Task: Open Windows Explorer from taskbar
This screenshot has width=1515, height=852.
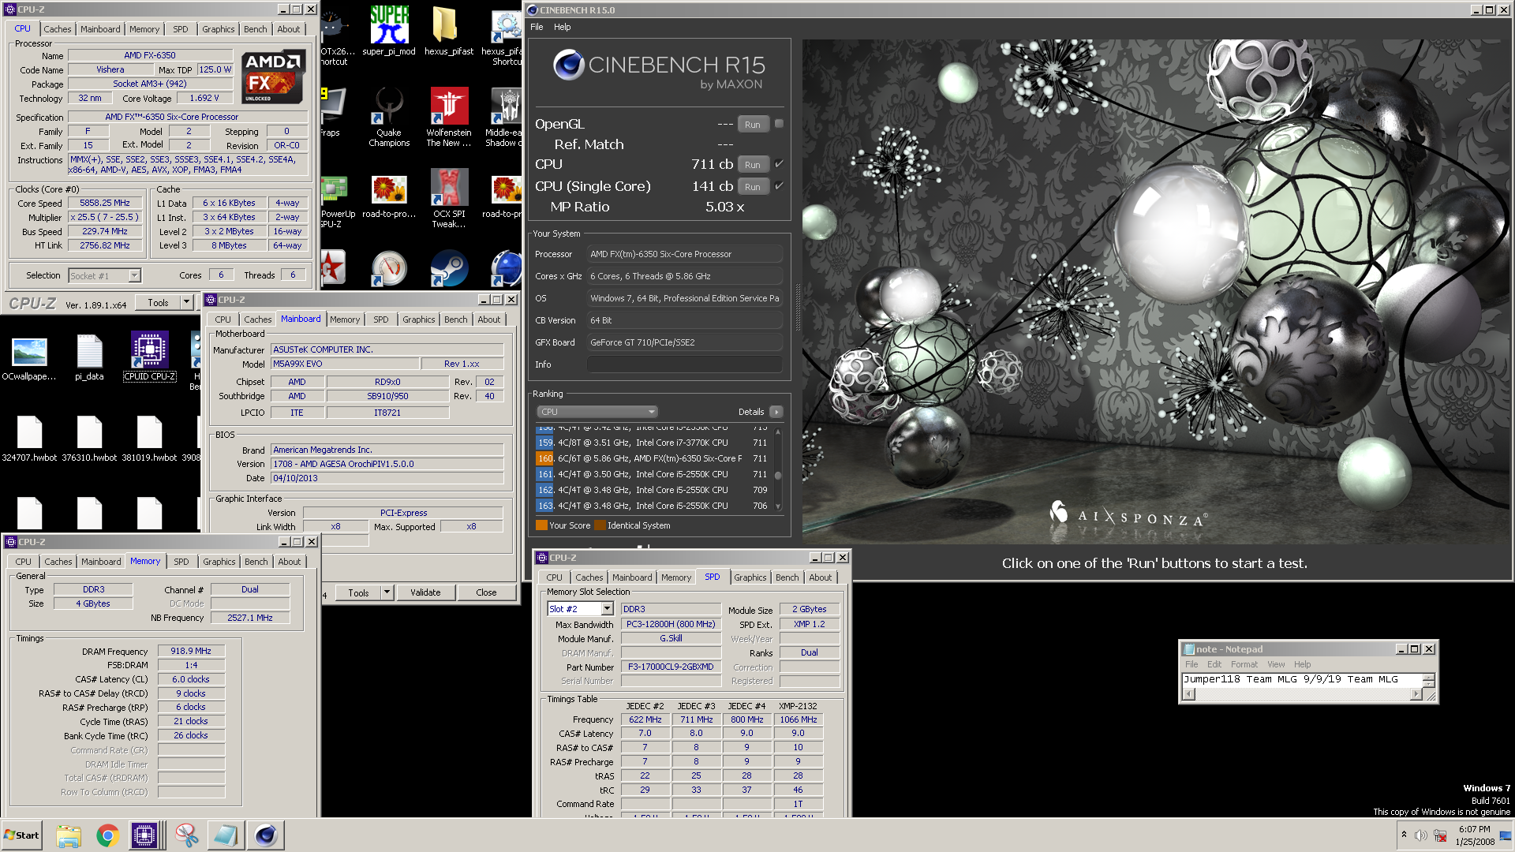Action: tap(69, 835)
